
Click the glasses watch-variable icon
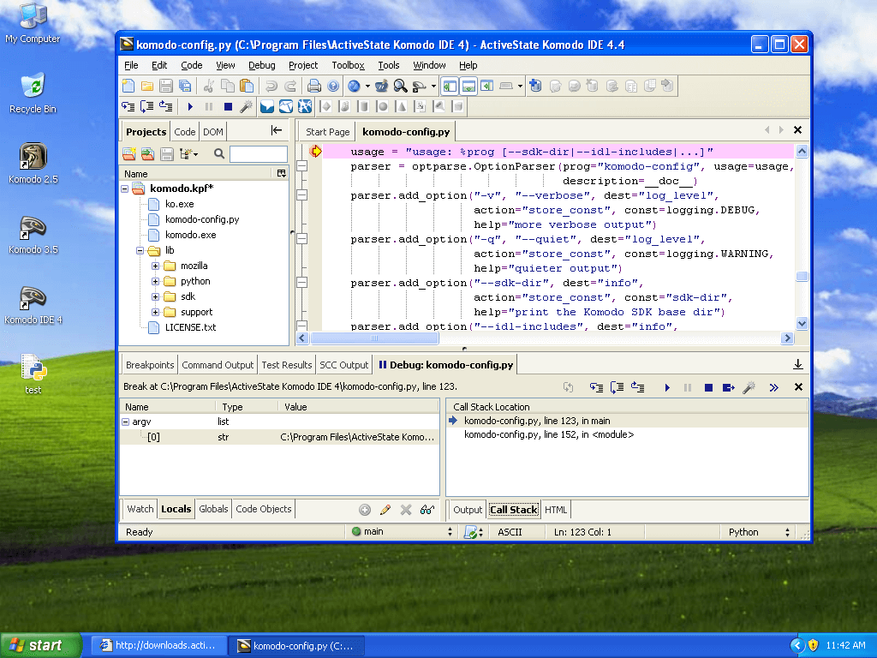click(x=427, y=510)
